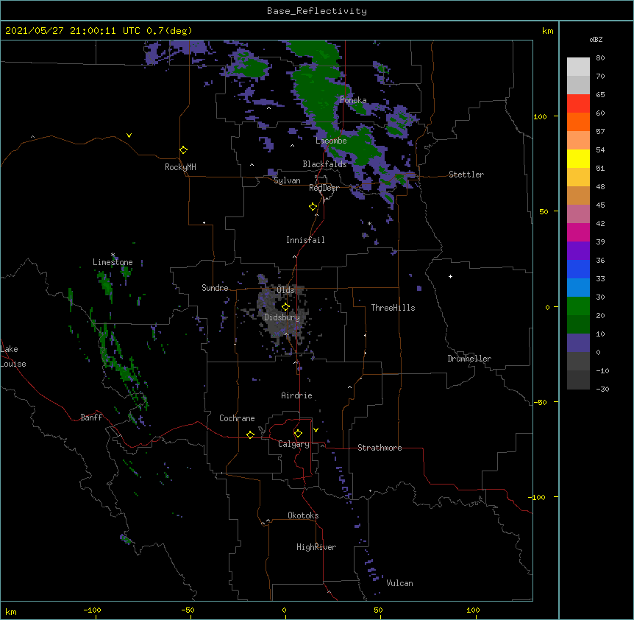Click the Strathmore city label

coord(380,448)
